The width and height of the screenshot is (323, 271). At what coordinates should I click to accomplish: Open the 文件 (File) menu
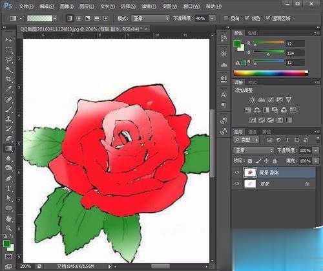click(x=26, y=6)
